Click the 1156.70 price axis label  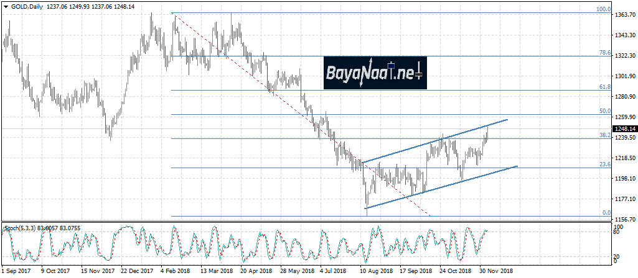pyautogui.click(x=624, y=220)
